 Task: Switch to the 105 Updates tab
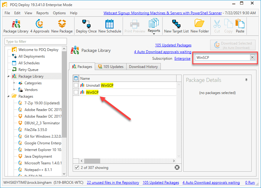coord(111,67)
